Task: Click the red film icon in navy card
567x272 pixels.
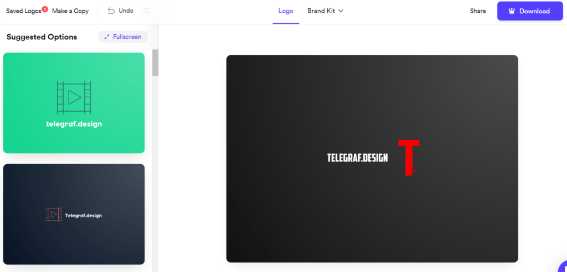Action: pos(54,214)
